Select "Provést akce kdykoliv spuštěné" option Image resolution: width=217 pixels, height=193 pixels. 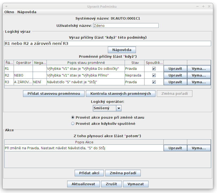click(73, 124)
